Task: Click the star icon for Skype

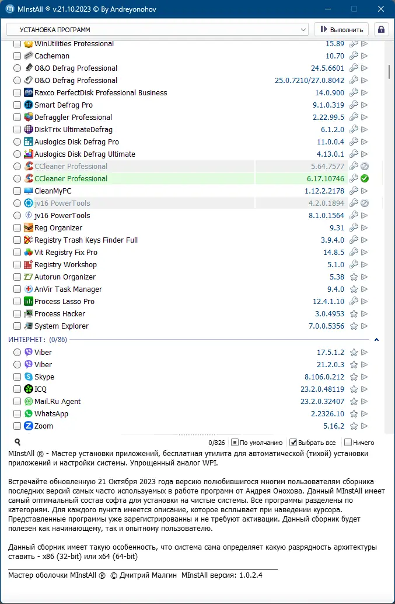Action: click(354, 377)
